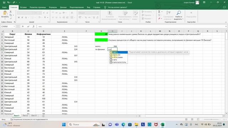Click the Вставить (Paste) clipboard icon
Screen dimensions: 228x128
pos(5,13)
